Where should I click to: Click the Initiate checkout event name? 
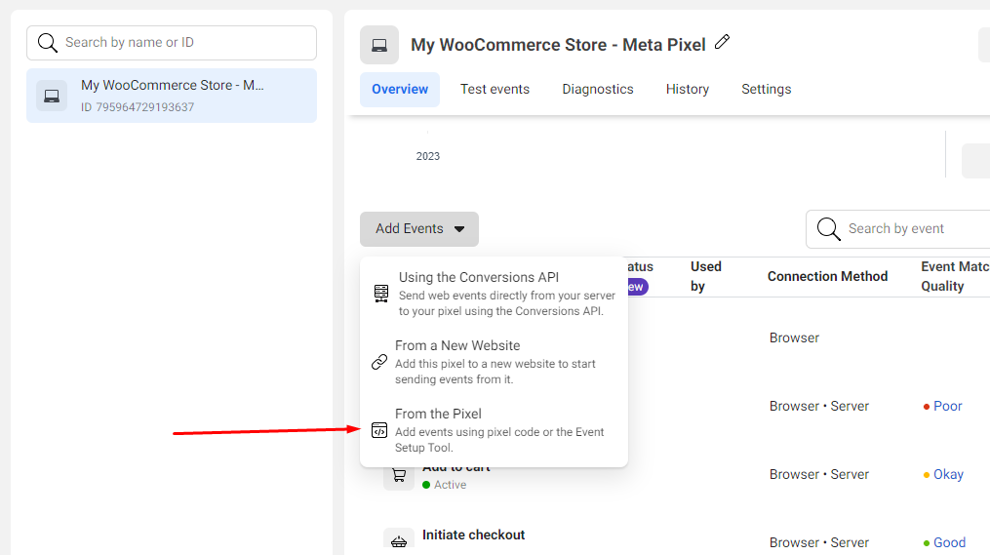pyautogui.click(x=473, y=535)
